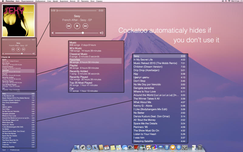Select Kenny G - Alone in enlarged song list
Screen dimensions: 243x152
tap(159, 106)
